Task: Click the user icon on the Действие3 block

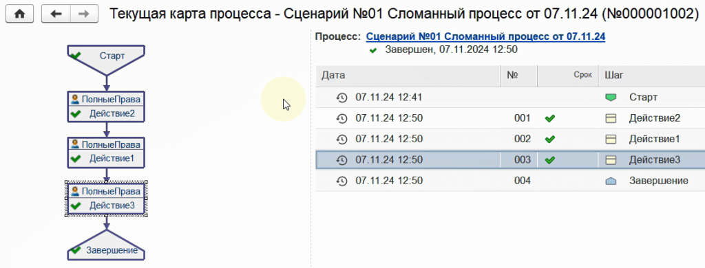Action: pos(75,191)
